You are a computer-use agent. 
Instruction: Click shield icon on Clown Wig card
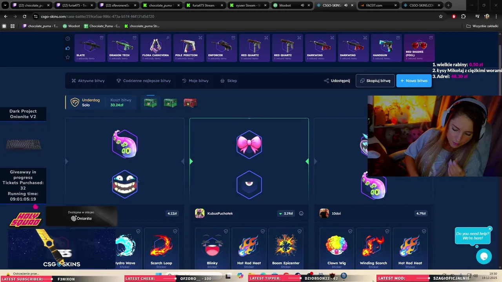[350, 231]
